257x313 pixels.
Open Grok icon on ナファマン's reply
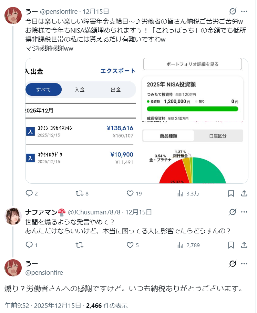tap(233, 212)
